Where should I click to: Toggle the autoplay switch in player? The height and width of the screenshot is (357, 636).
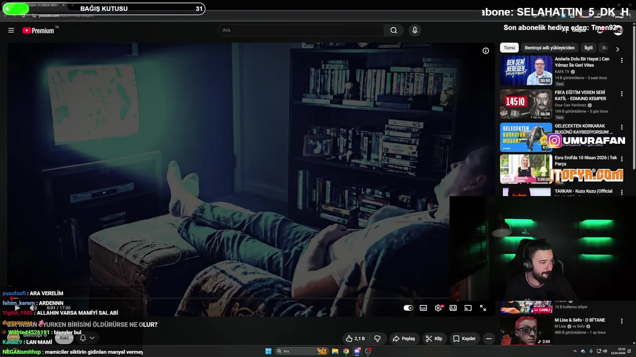[408, 308]
